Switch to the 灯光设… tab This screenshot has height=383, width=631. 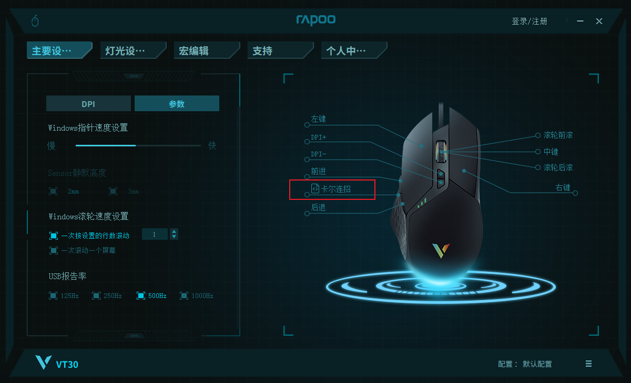tap(133, 50)
